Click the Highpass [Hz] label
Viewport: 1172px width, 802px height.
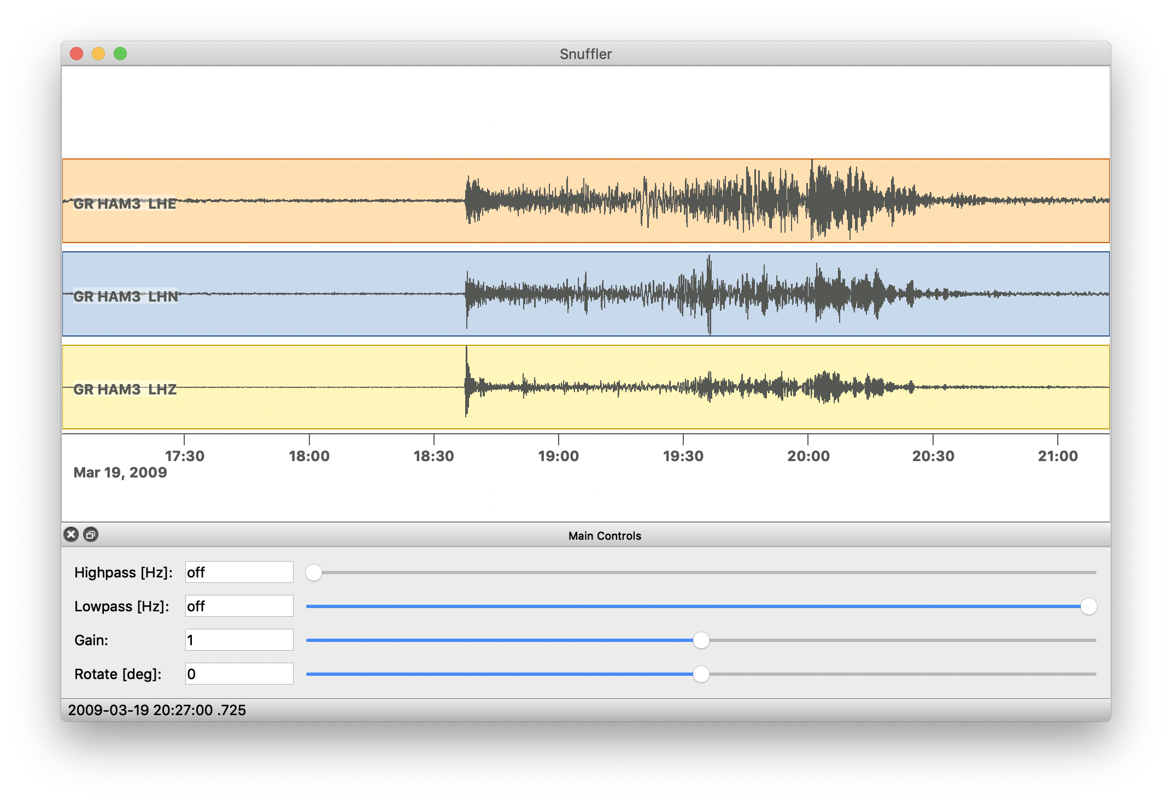[124, 573]
